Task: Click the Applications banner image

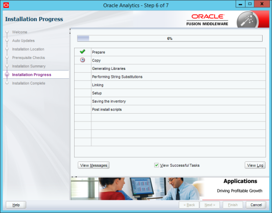Action: coord(170,189)
